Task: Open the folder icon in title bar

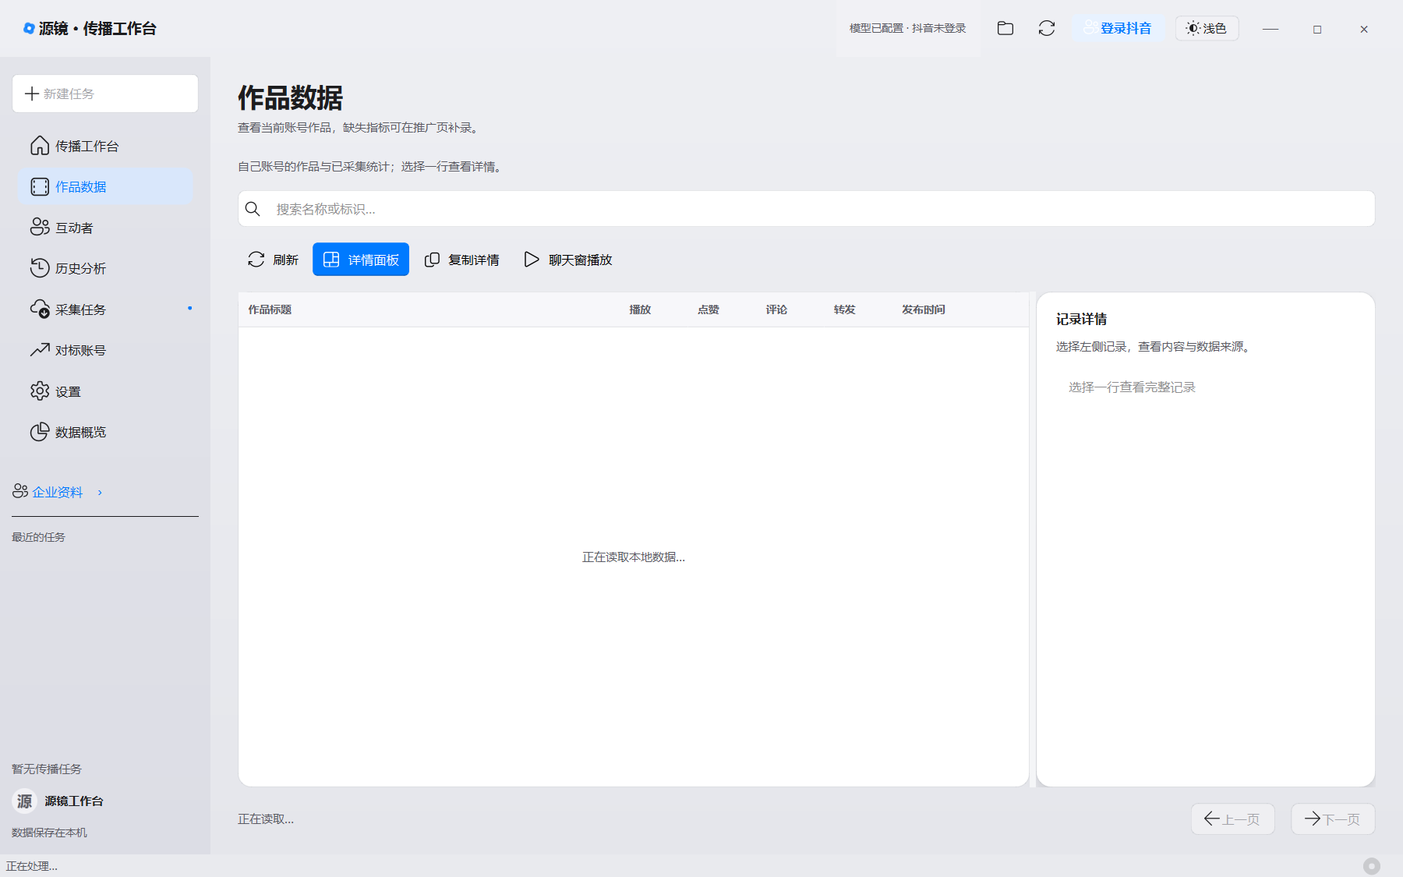Action: [x=1005, y=28]
